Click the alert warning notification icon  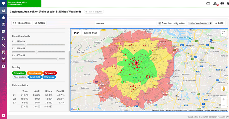click(x=215, y=4)
